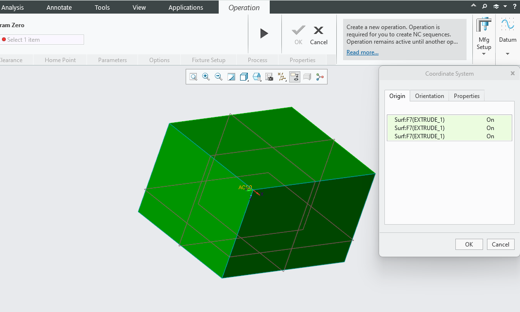This screenshot has width=520, height=312.
Task: Click the grayed stock display icon
Action: (x=307, y=77)
